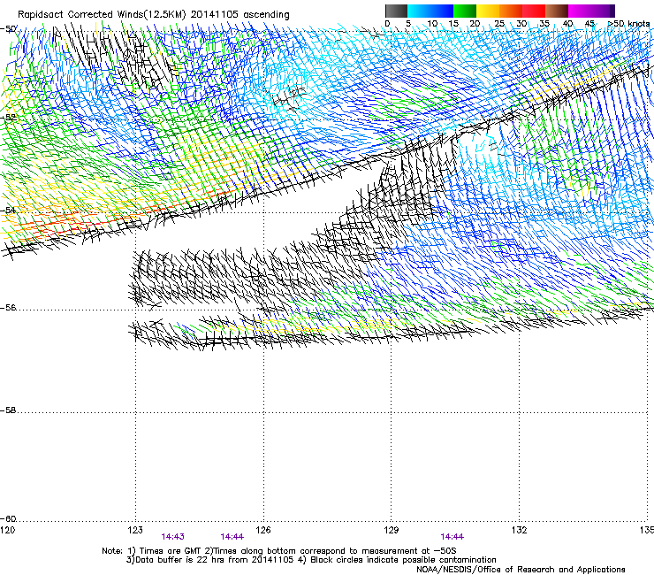The width and height of the screenshot is (654, 575).
Task: Click the purple '14:43' time label
Action: coord(172,537)
